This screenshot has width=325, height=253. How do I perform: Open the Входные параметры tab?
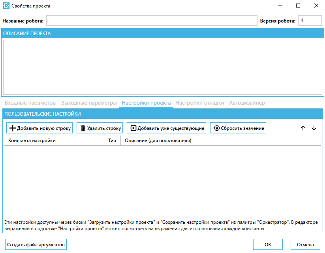[x=30, y=103]
